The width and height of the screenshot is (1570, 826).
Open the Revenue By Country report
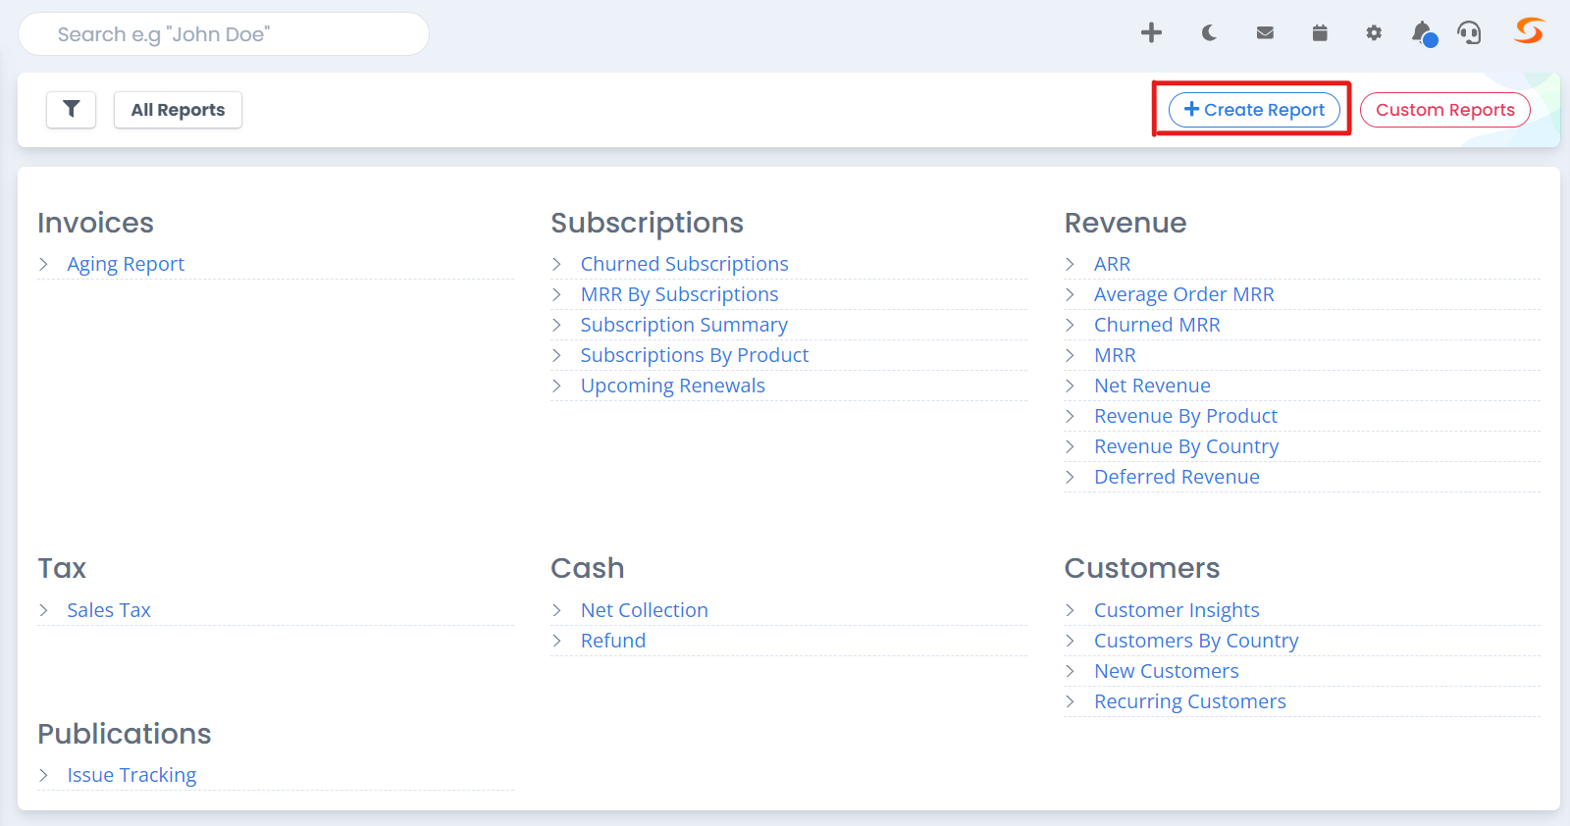pyautogui.click(x=1186, y=446)
